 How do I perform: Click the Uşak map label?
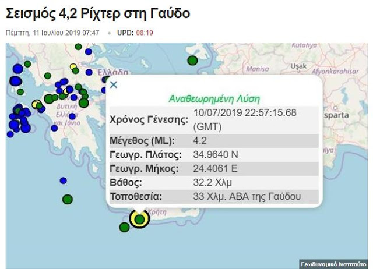[x=298, y=66]
